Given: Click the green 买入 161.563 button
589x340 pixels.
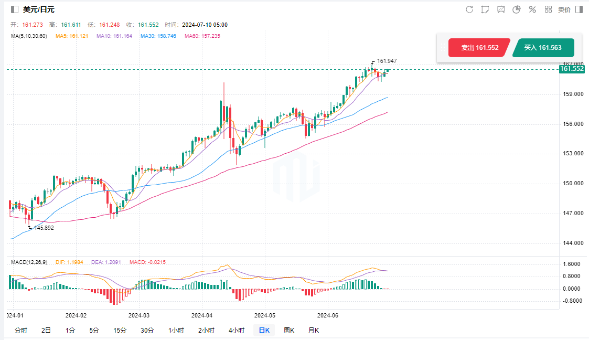Looking at the screenshot, I should pyautogui.click(x=543, y=48).
